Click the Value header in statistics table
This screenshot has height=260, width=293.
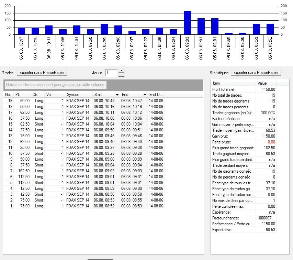[x=266, y=83]
